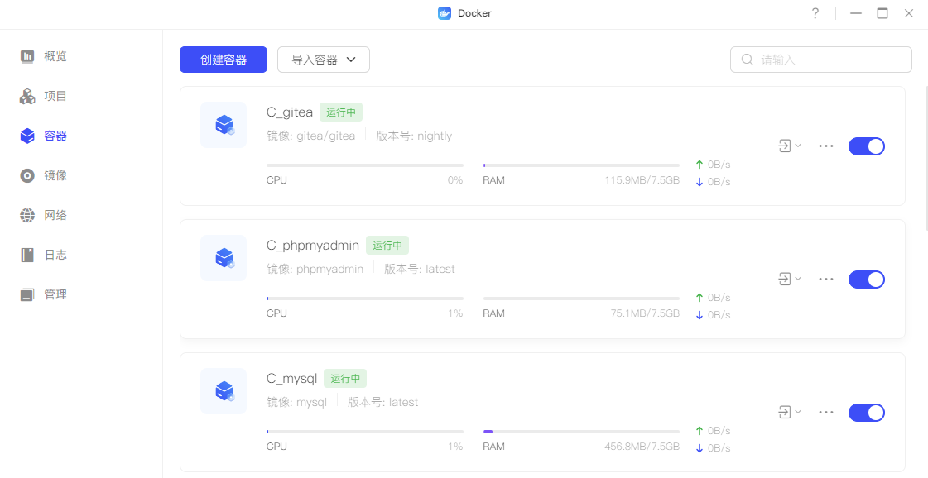Open the help question mark icon

(815, 13)
